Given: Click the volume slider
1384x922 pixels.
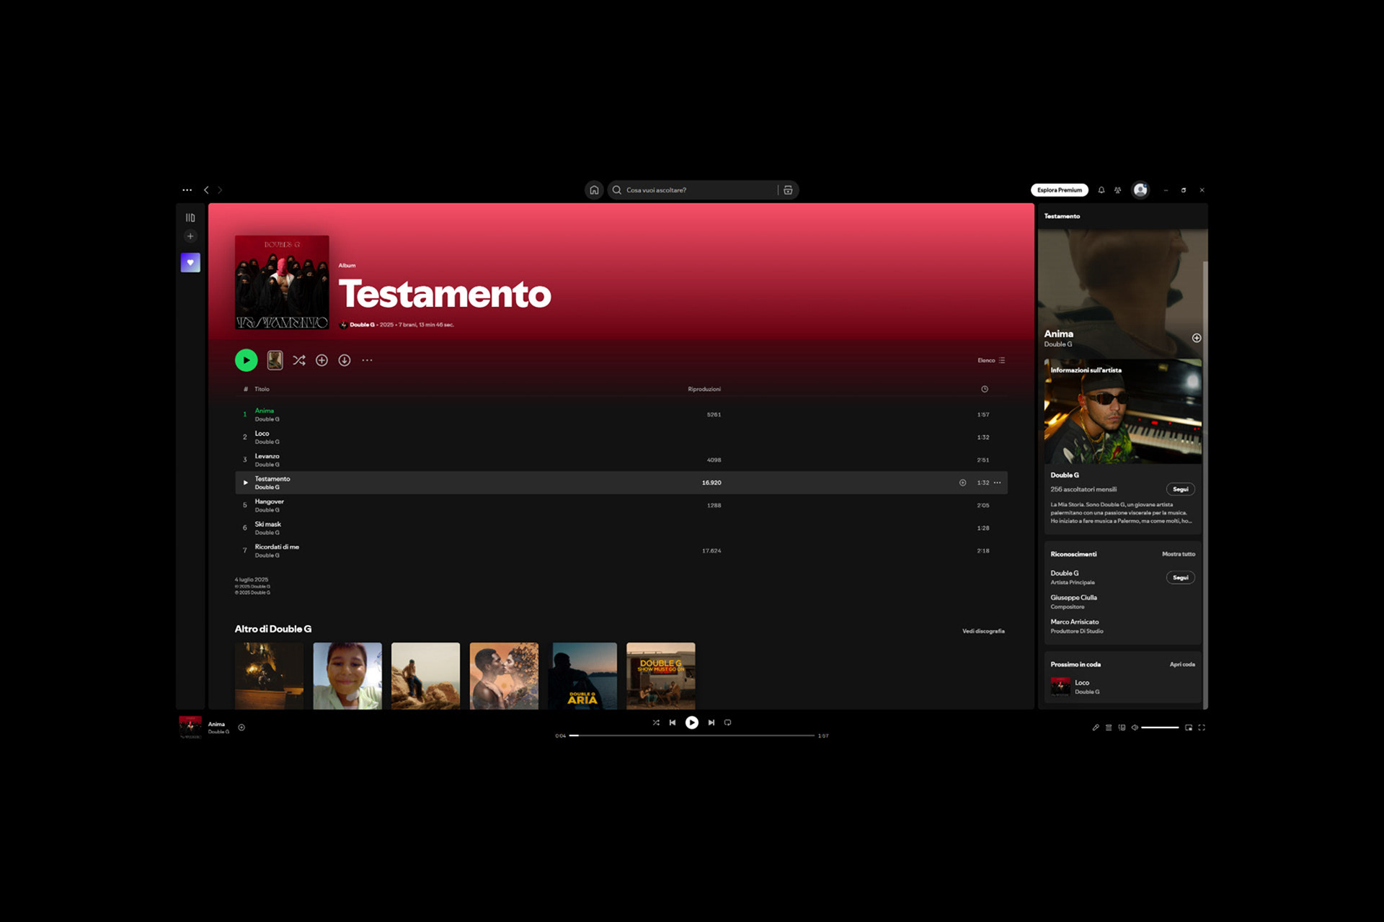Looking at the screenshot, I should pyautogui.click(x=1160, y=728).
